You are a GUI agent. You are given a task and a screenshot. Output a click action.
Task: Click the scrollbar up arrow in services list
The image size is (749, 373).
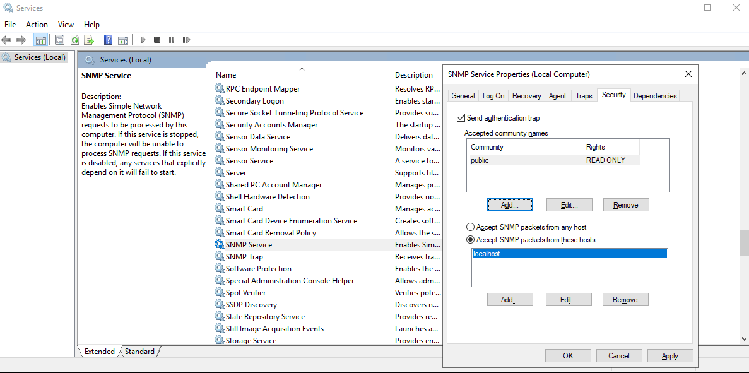[x=744, y=74]
